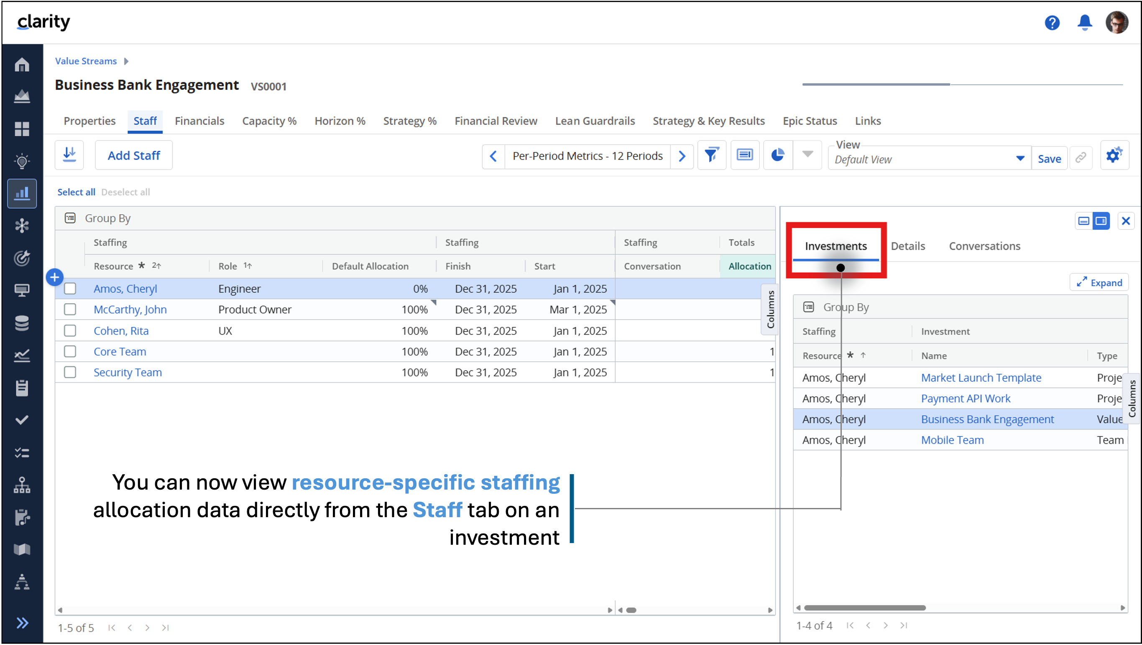Click the export download icon above Add Staff
This screenshot has height=645, width=1142.
click(x=69, y=155)
